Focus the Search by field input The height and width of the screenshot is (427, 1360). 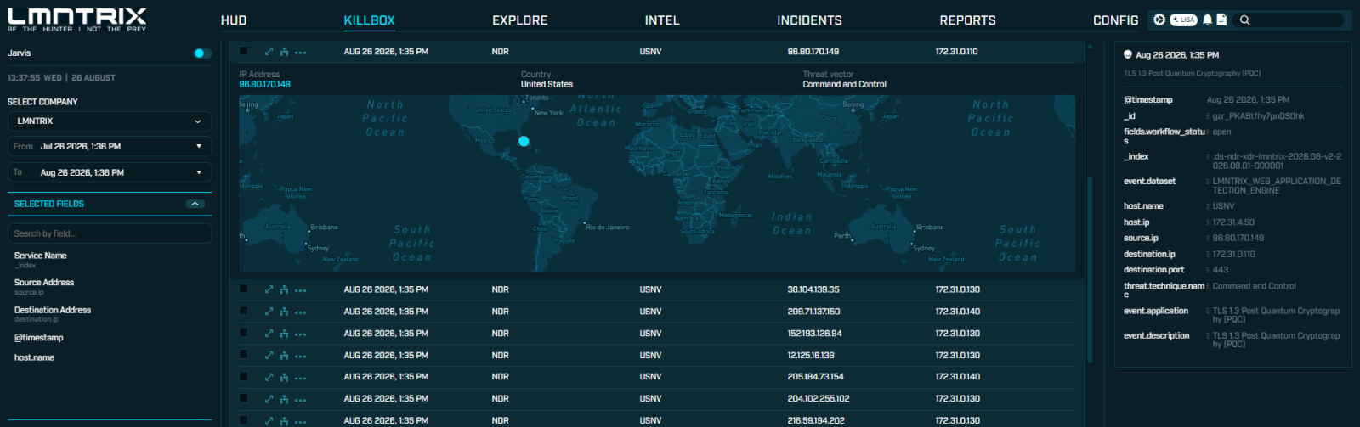pos(110,233)
